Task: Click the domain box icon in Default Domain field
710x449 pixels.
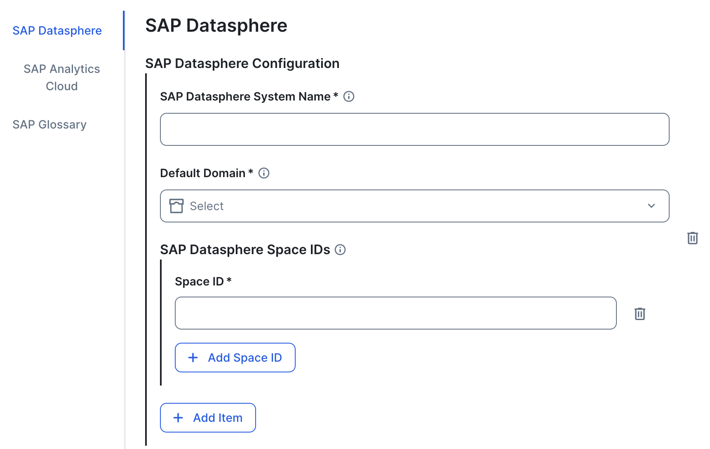Action: pyautogui.click(x=176, y=206)
